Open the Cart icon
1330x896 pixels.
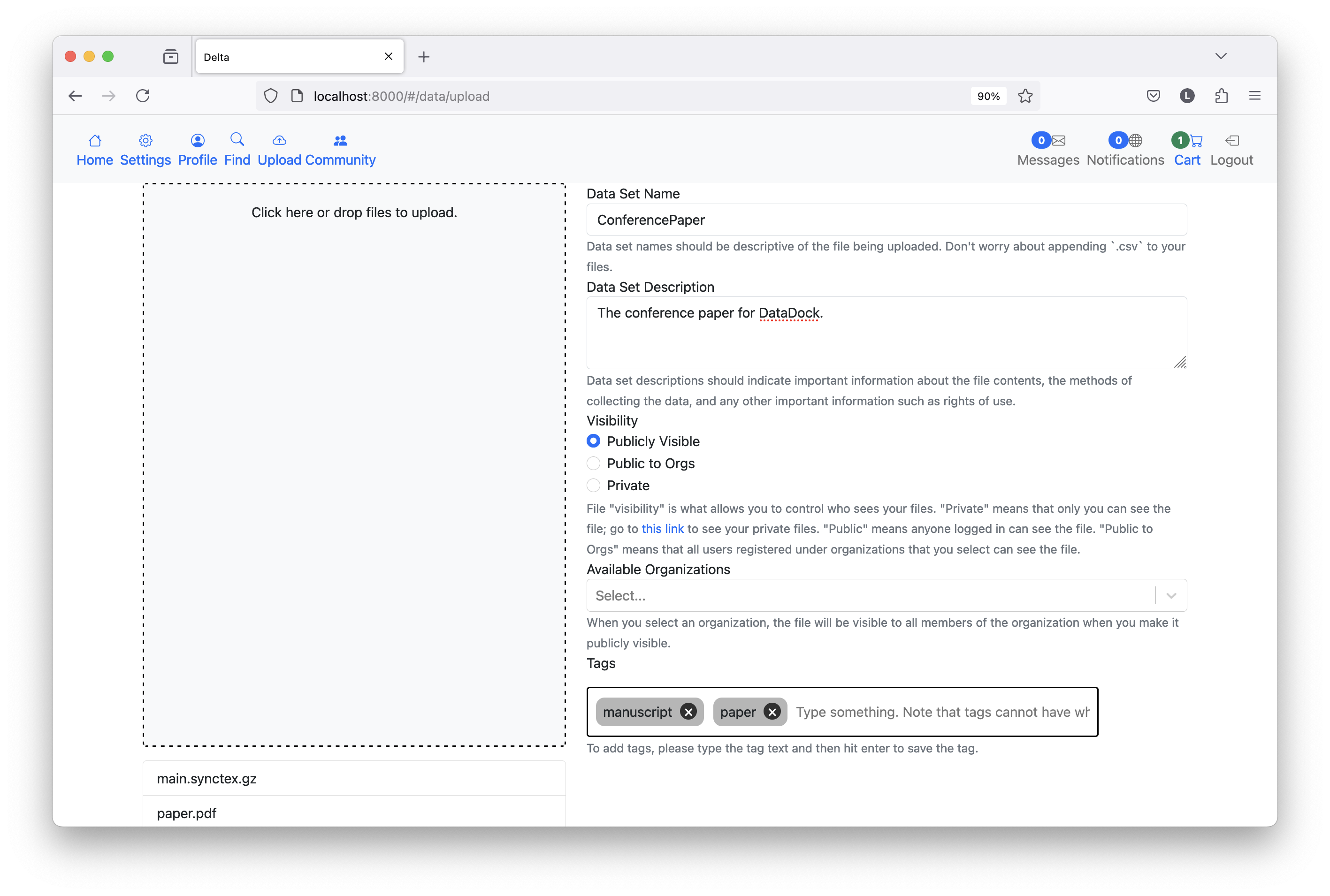click(x=1195, y=141)
